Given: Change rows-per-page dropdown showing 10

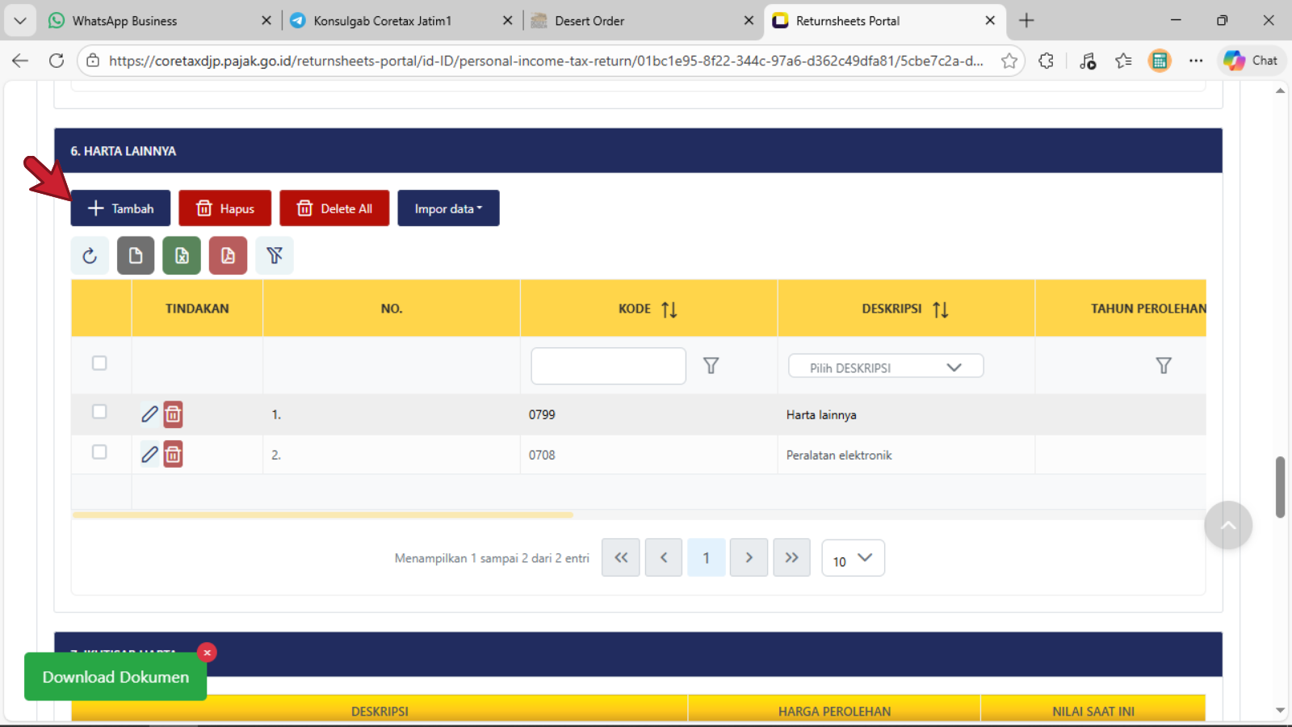Looking at the screenshot, I should 853,559.
